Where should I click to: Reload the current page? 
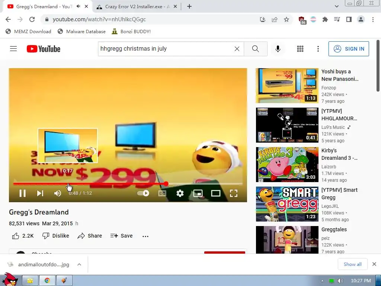tap(32, 19)
